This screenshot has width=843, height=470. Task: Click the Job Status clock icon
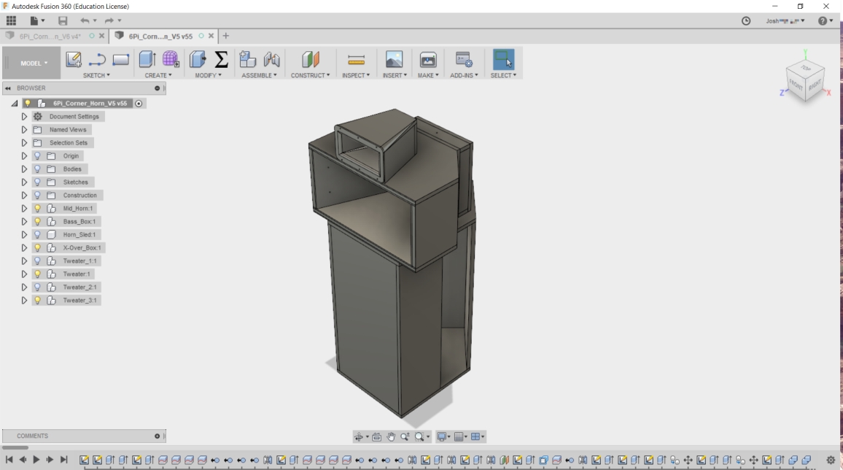[746, 21]
